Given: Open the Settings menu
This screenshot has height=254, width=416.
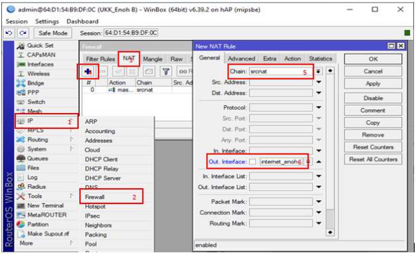Looking at the screenshot, I should [47, 21].
